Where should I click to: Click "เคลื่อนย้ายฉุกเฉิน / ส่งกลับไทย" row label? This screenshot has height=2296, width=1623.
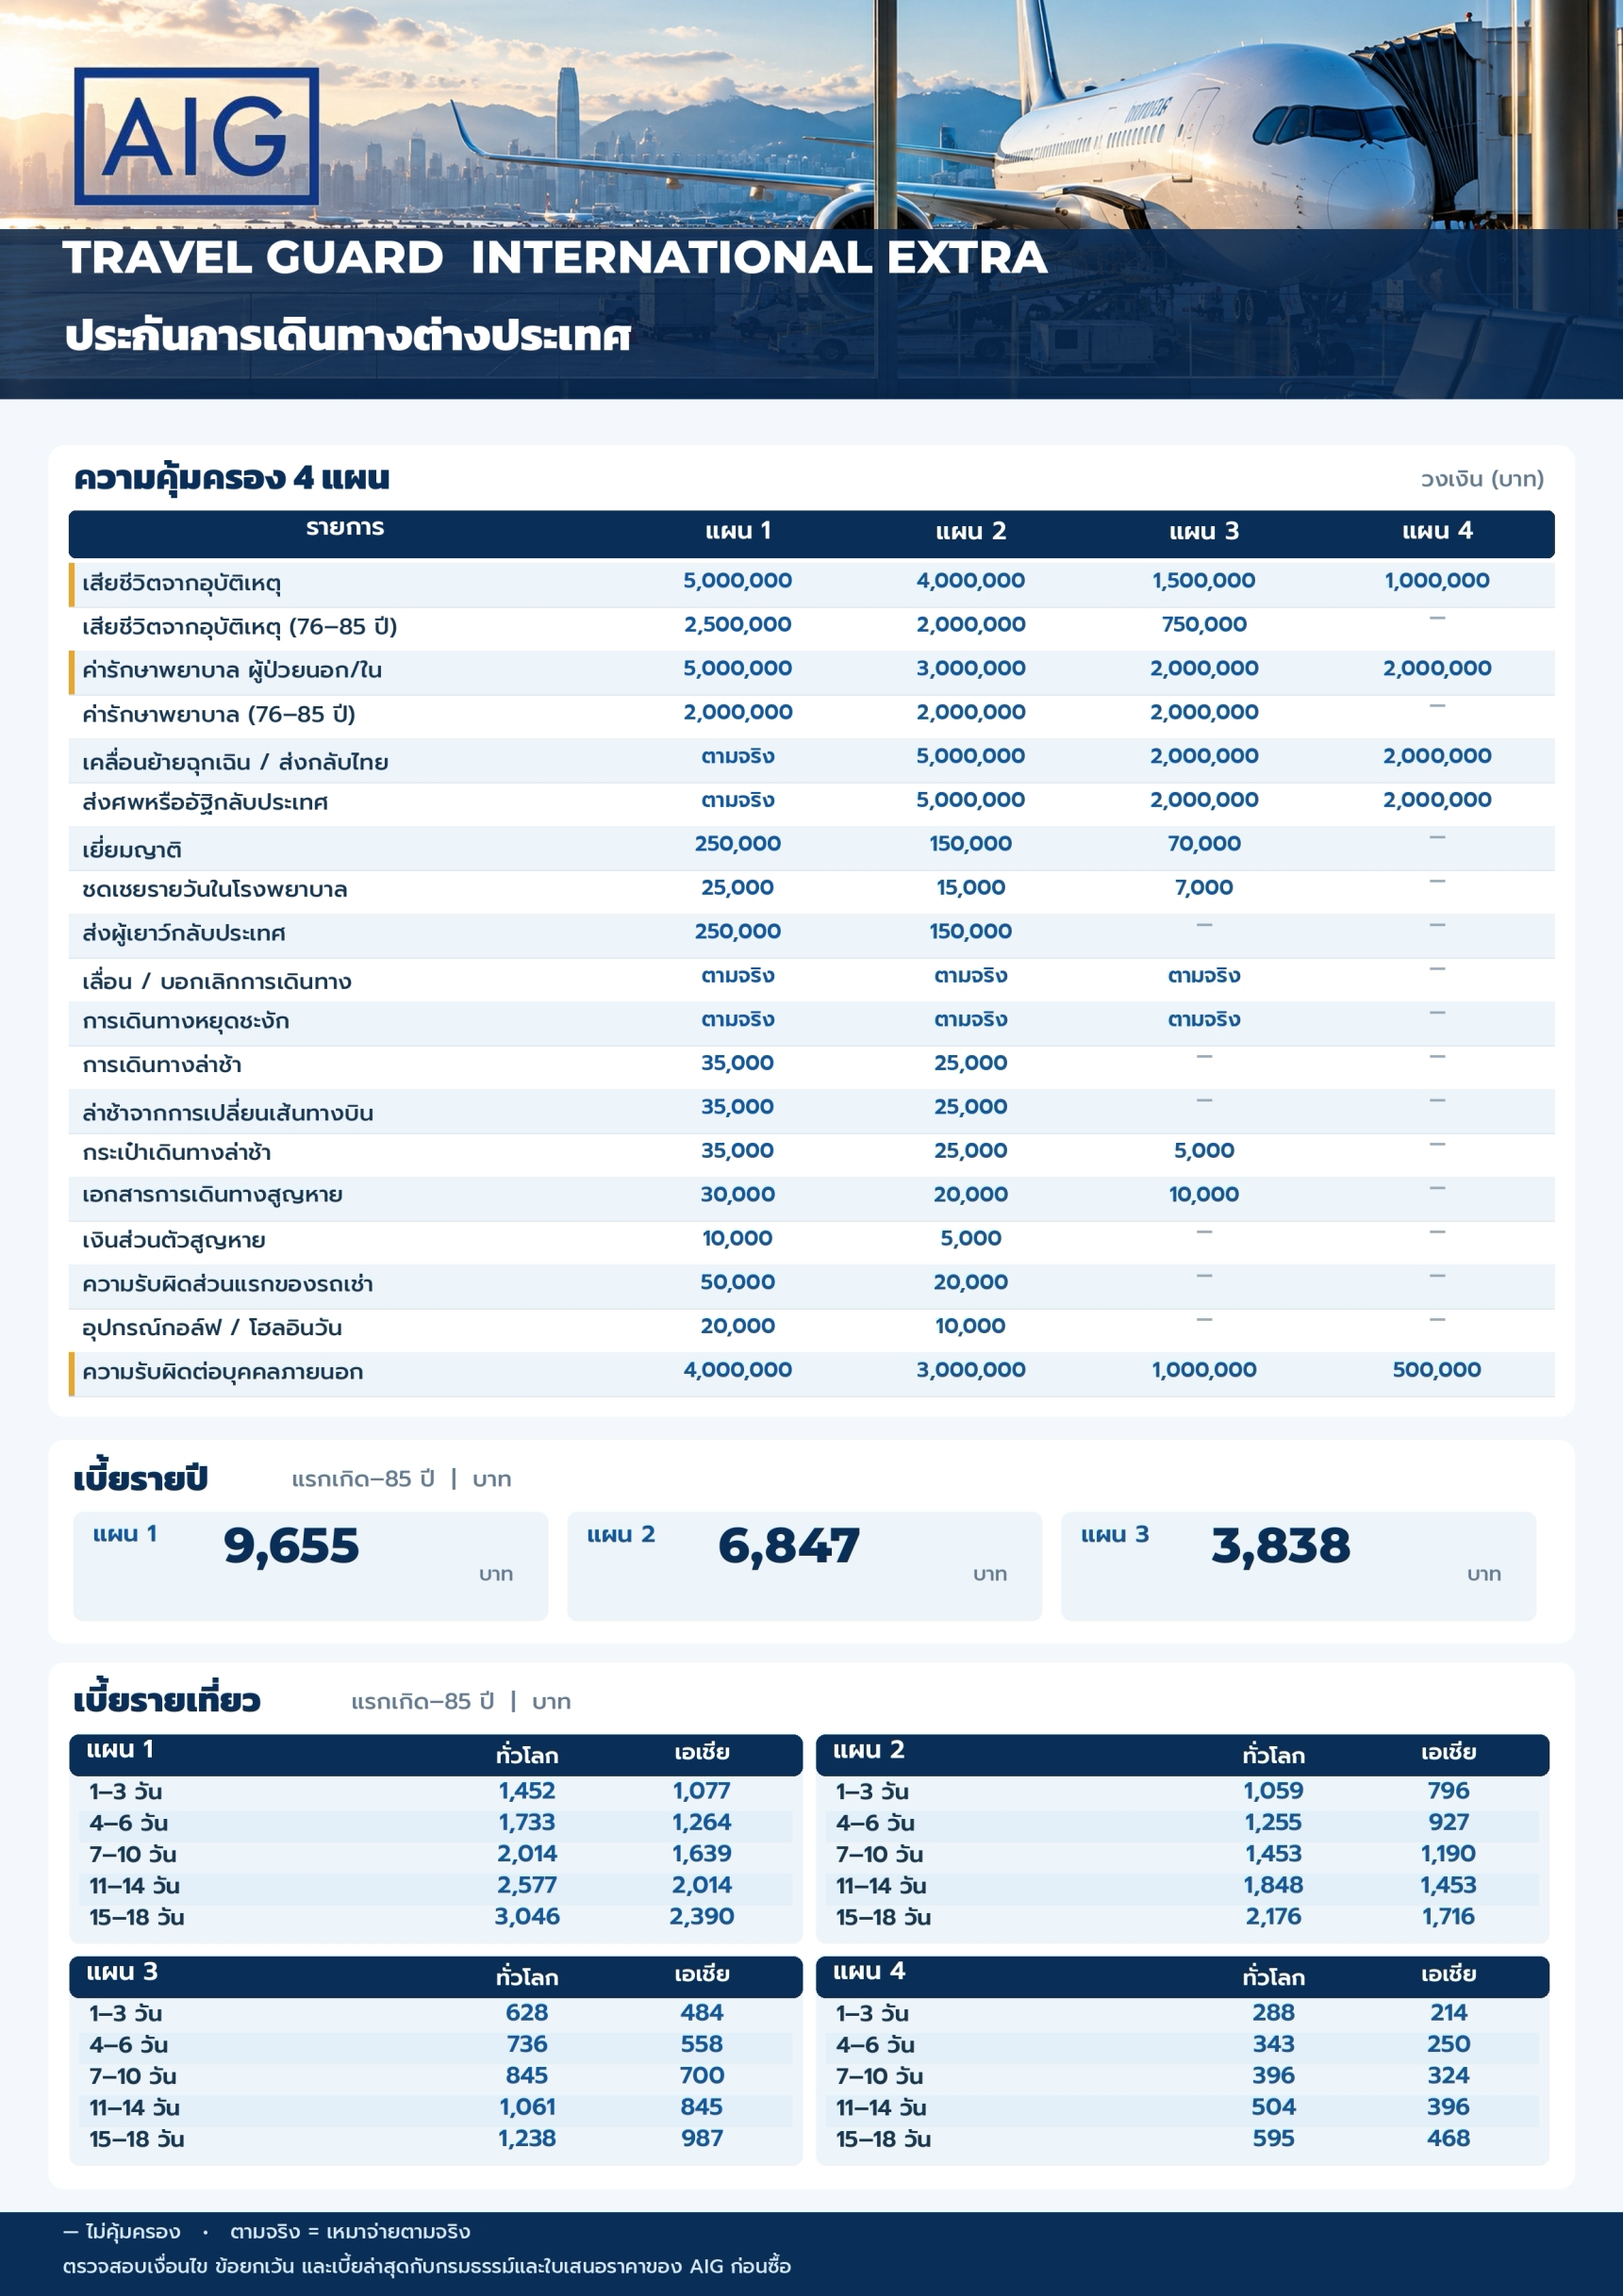coord(235,762)
